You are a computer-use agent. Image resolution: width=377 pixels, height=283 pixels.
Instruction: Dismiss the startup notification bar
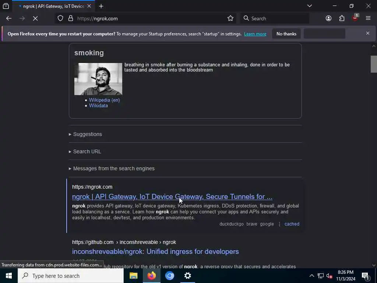pos(368,33)
